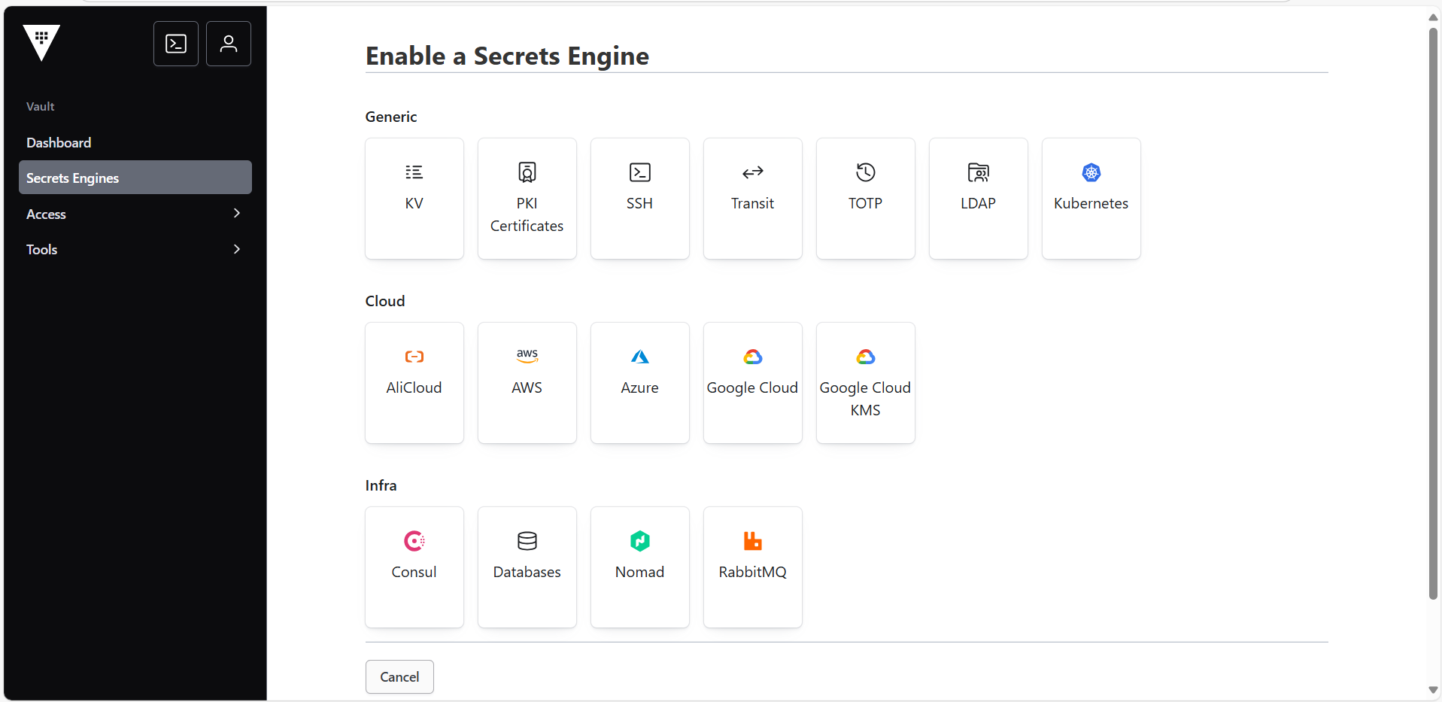Select the KV secrets engine icon

pos(414,172)
